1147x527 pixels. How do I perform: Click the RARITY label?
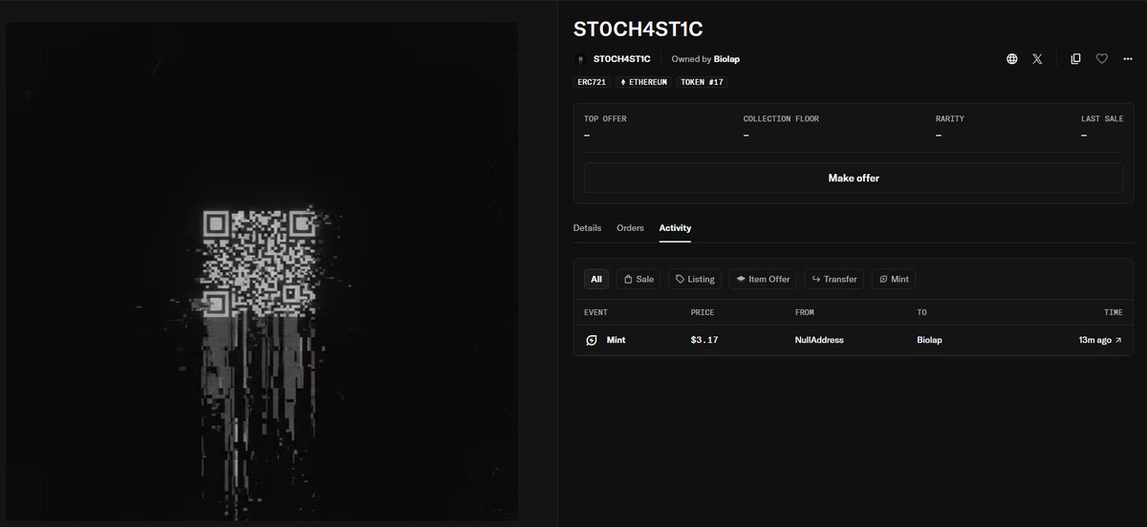click(x=950, y=118)
